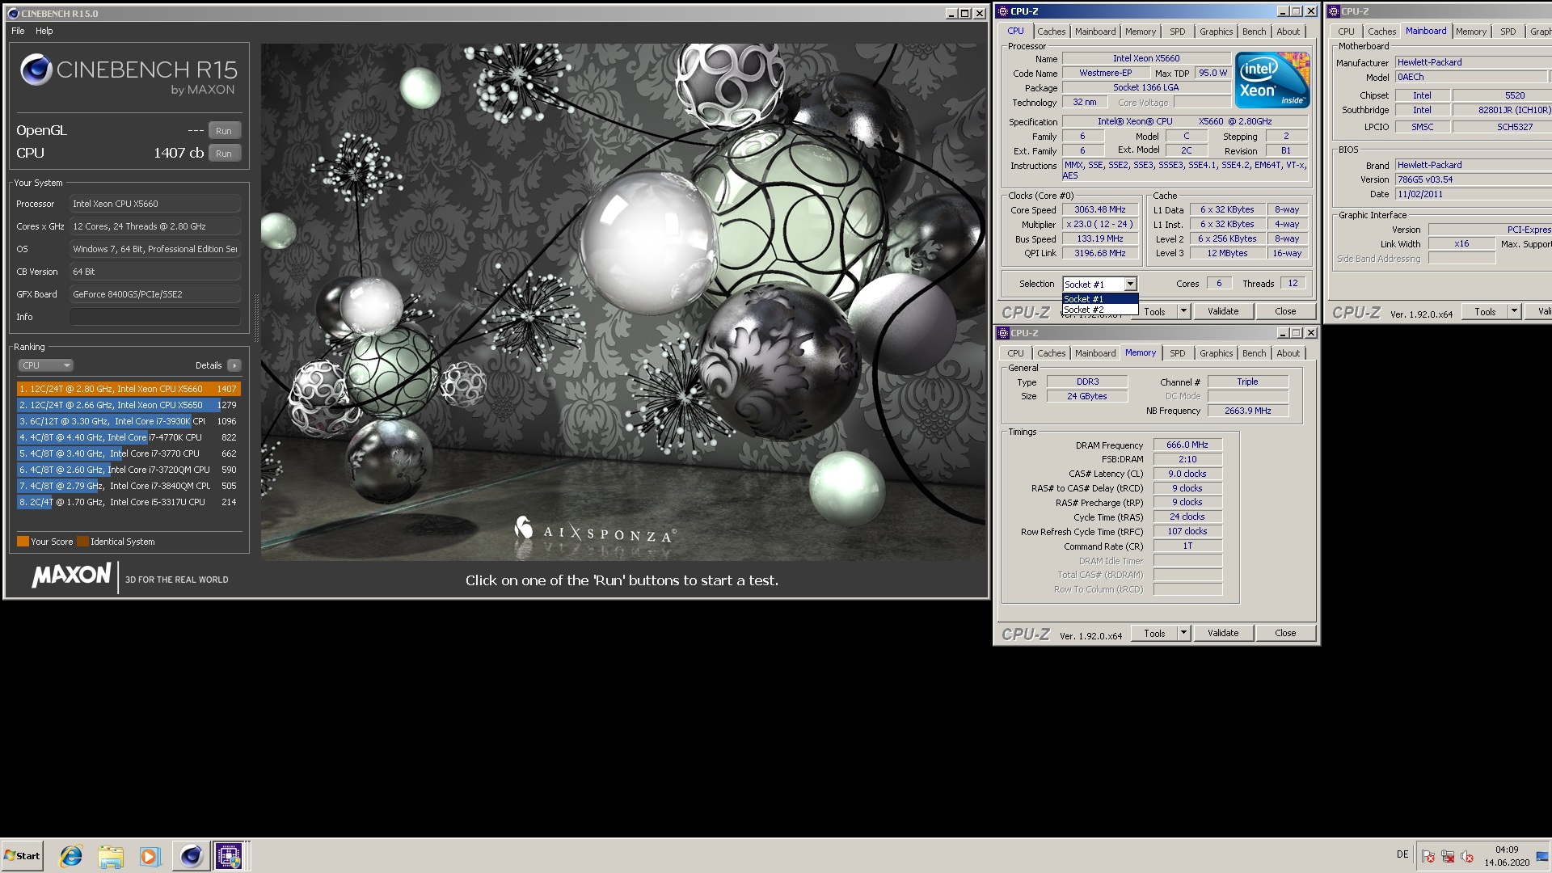This screenshot has width=1552, height=873.
Task: Click the Action Center flag tray icon
Action: [1428, 856]
